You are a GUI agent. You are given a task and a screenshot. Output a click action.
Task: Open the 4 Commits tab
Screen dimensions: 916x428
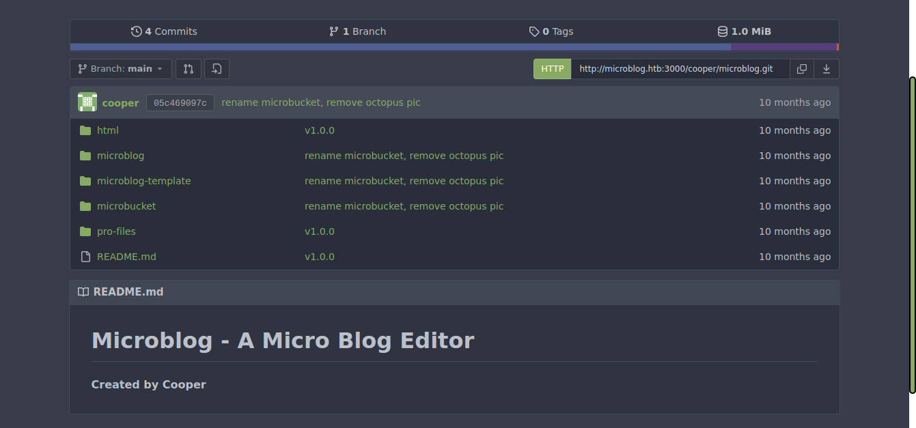164,31
